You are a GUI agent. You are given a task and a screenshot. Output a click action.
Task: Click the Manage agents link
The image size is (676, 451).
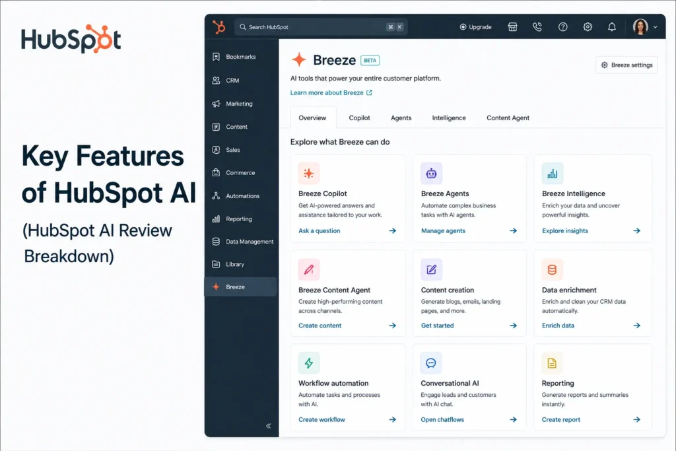pos(443,230)
